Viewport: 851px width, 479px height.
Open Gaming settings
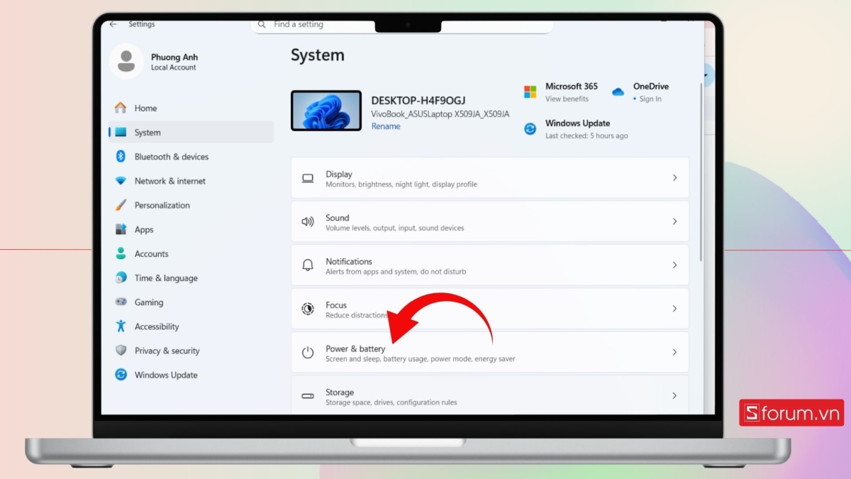[191, 302]
